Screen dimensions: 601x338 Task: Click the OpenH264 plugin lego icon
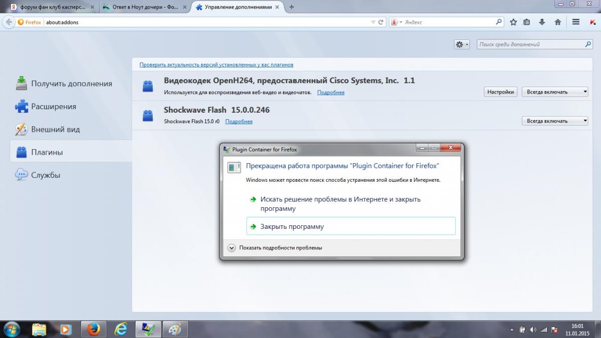(147, 86)
